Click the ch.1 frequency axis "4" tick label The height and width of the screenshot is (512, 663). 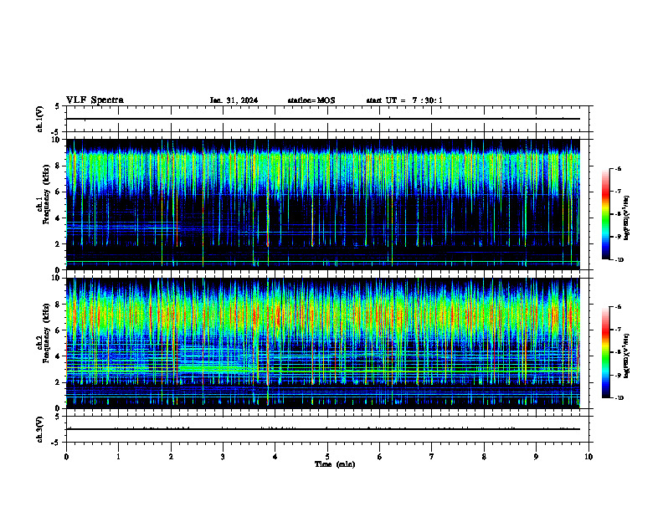[58, 218]
